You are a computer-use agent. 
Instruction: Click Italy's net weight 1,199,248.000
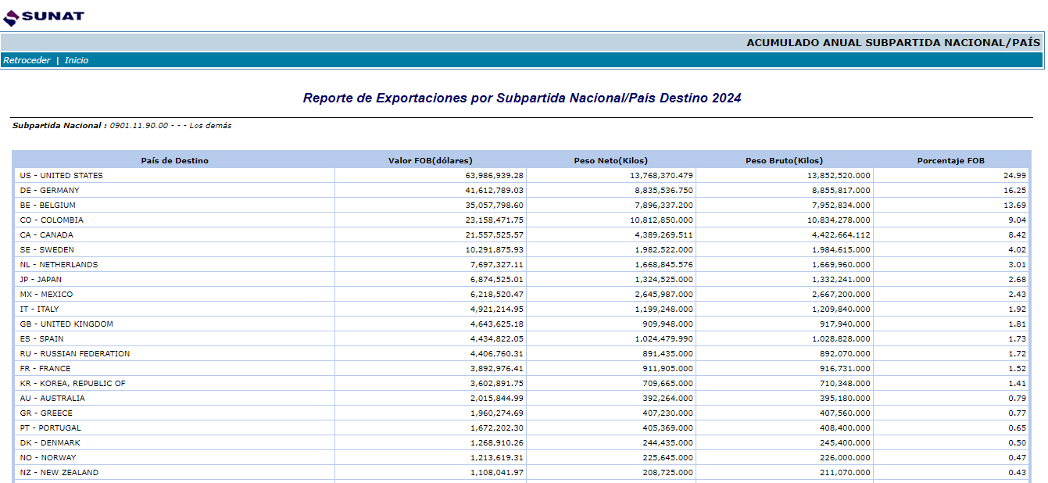(664, 309)
